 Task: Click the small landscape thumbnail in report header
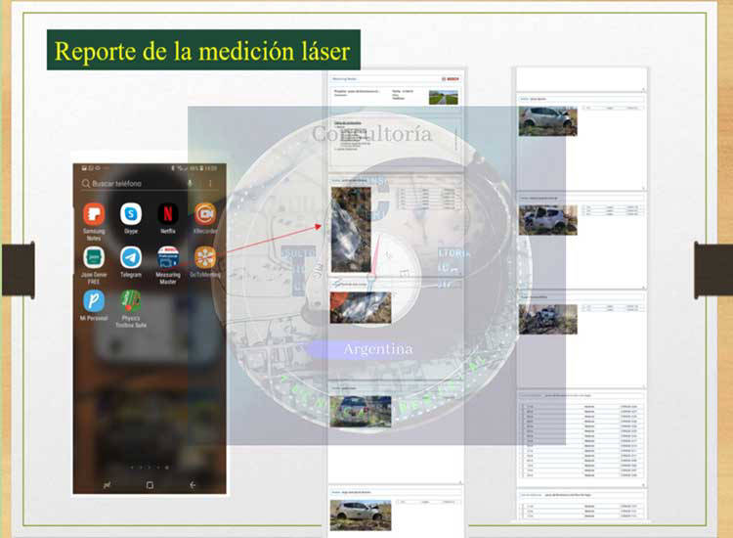[443, 98]
